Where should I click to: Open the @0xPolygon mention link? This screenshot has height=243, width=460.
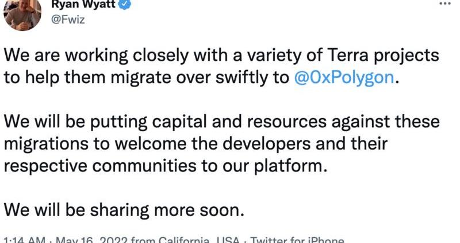(x=344, y=79)
